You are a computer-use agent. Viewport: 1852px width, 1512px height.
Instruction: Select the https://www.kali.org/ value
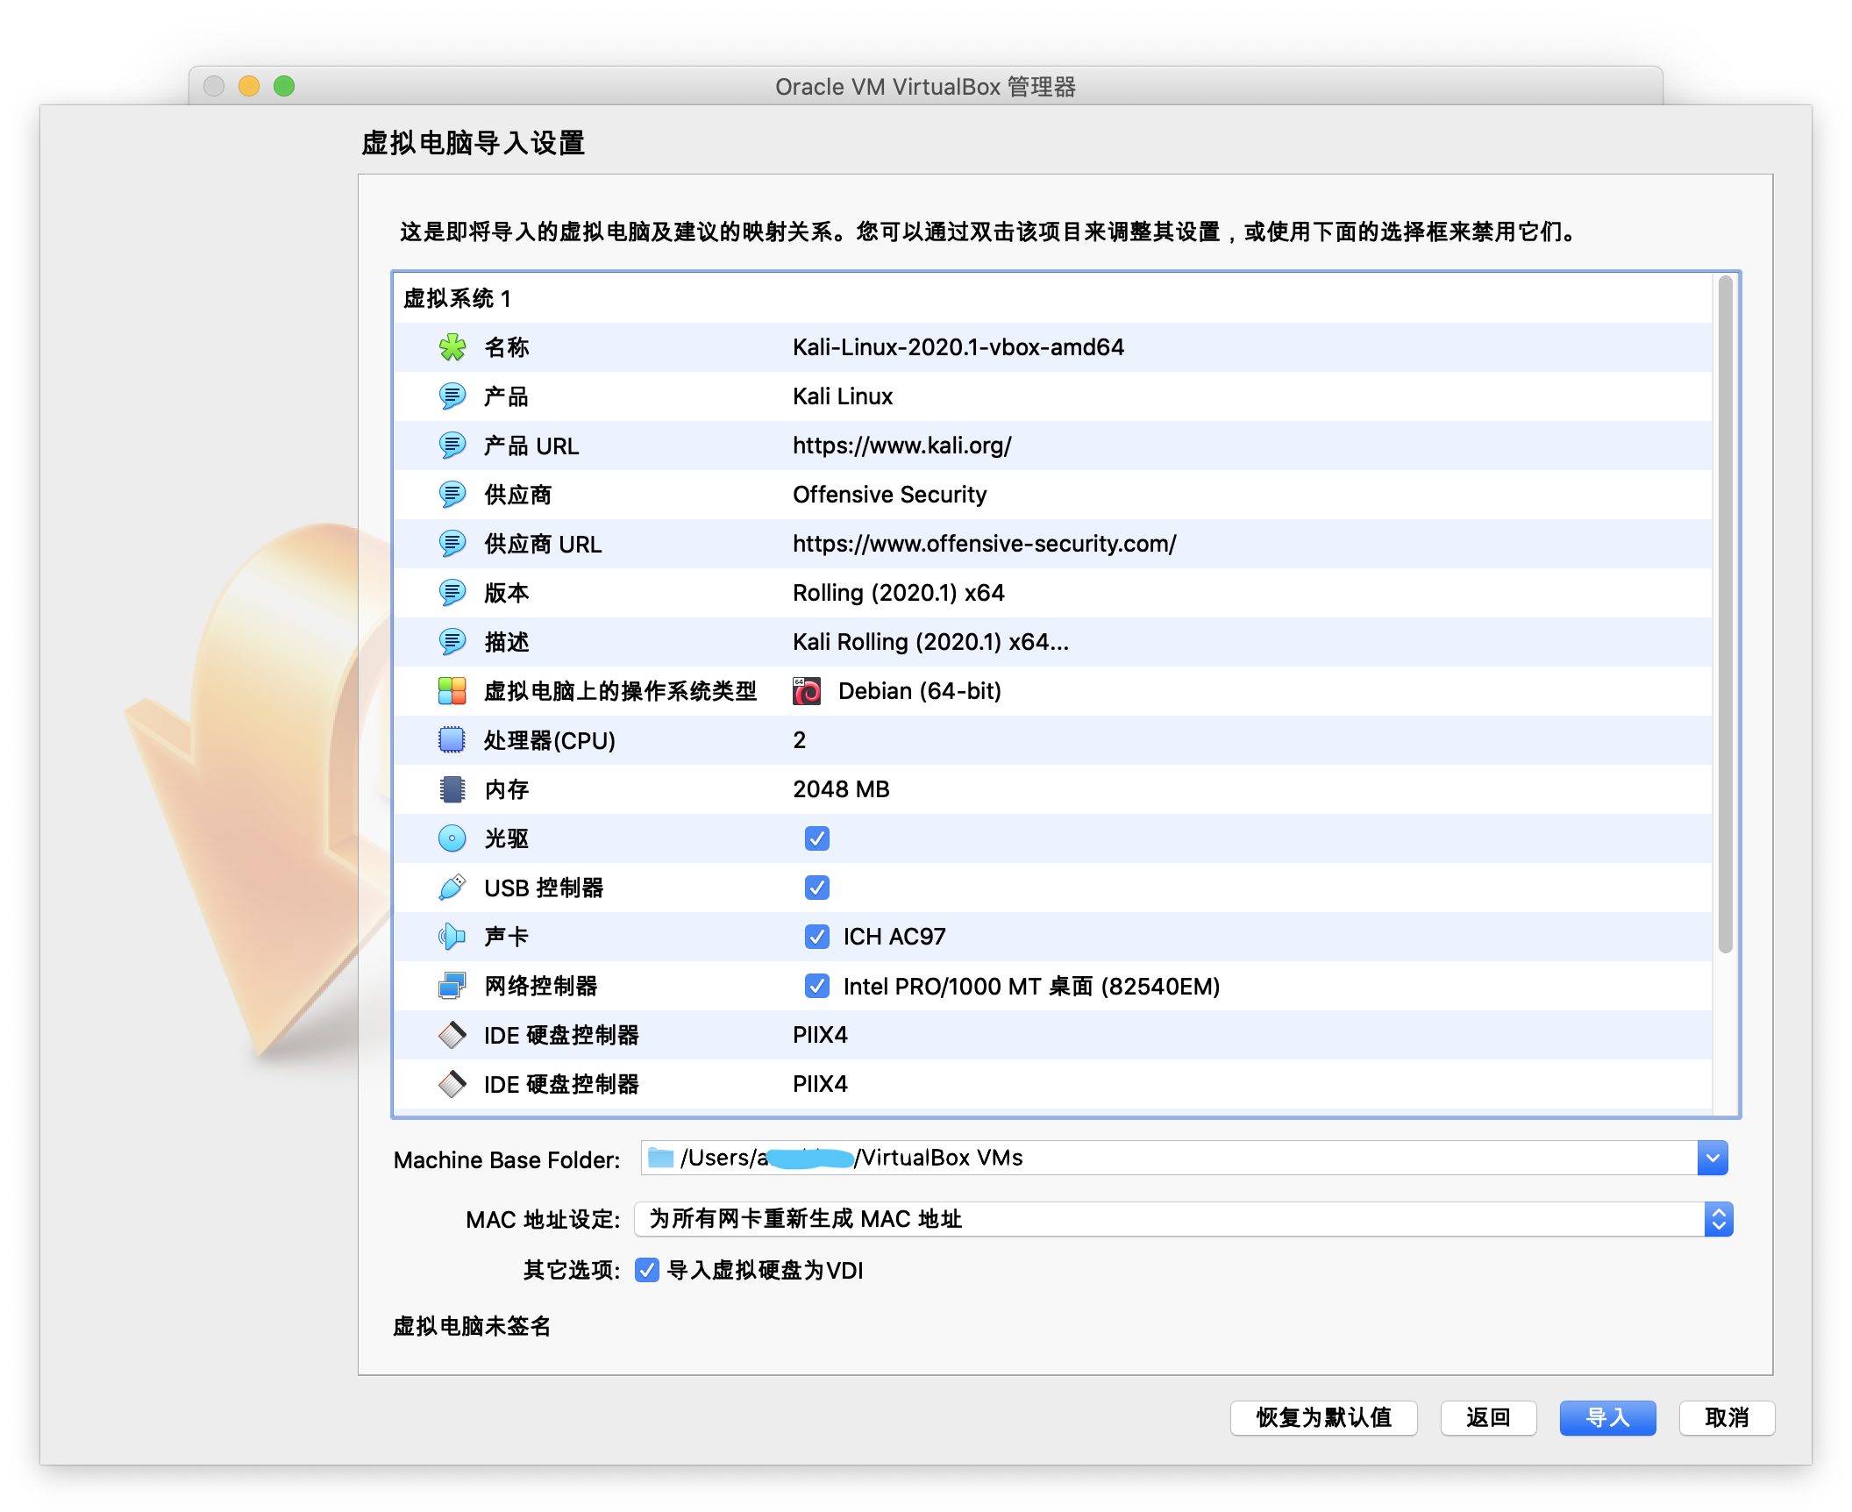coord(902,446)
